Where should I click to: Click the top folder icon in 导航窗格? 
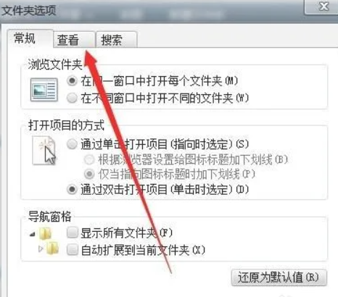point(45,233)
